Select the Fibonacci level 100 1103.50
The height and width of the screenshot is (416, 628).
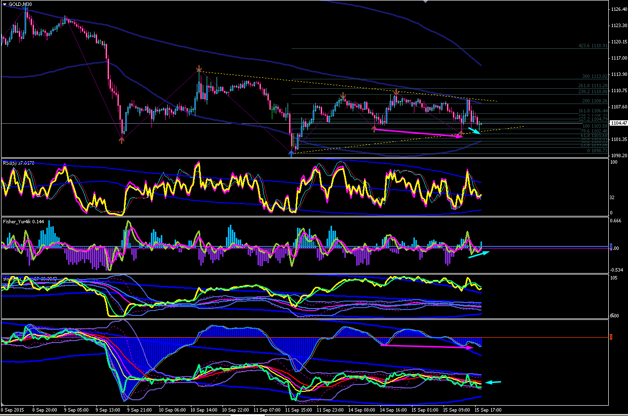click(595, 126)
